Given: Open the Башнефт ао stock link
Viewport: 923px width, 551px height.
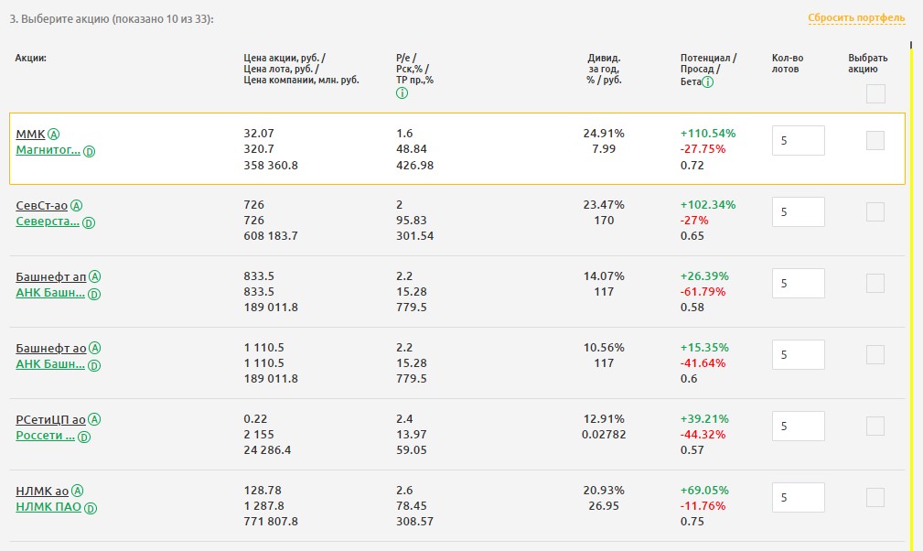Looking at the screenshot, I should [x=51, y=348].
